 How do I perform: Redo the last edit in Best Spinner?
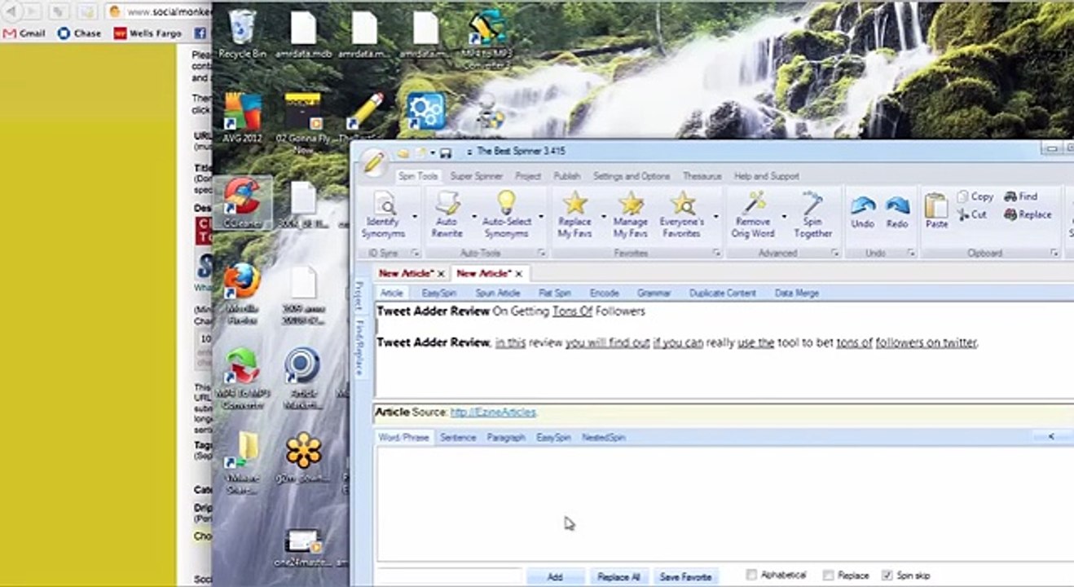click(x=897, y=213)
